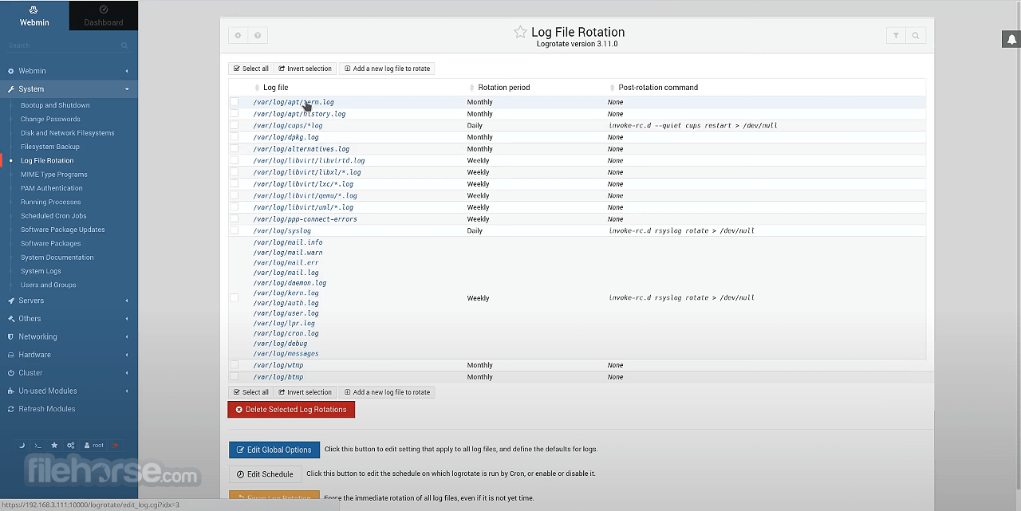This screenshot has height=511, width=1021.
Task: Click bottom Select all button
Action: (x=251, y=392)
